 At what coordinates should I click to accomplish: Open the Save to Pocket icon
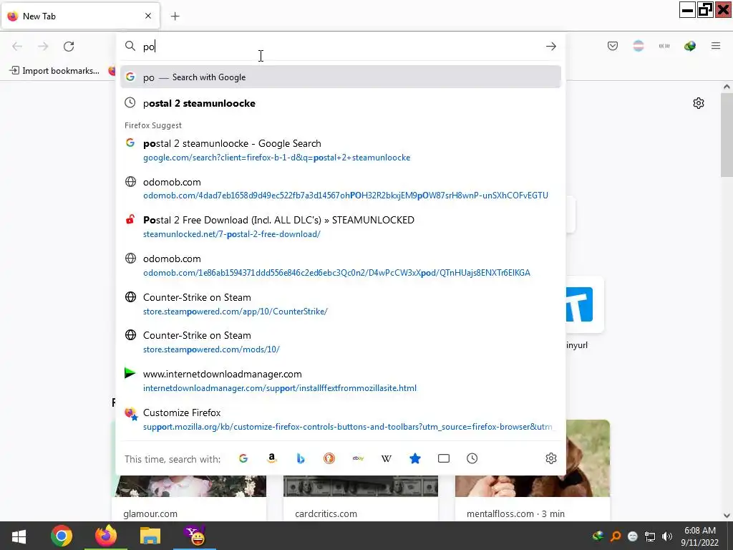tap(613, 46)
